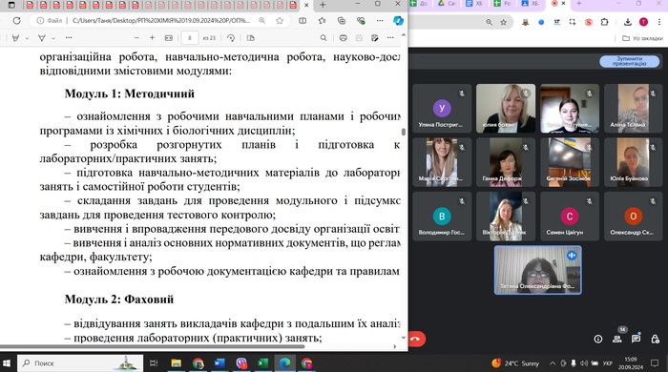Click the PDF page number field
668x372 pixels.
click(x=190, y=38)
